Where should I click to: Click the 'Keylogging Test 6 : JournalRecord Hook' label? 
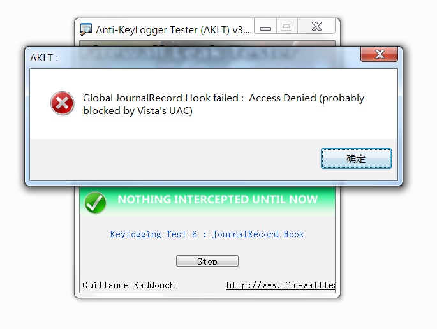point(207,234)
